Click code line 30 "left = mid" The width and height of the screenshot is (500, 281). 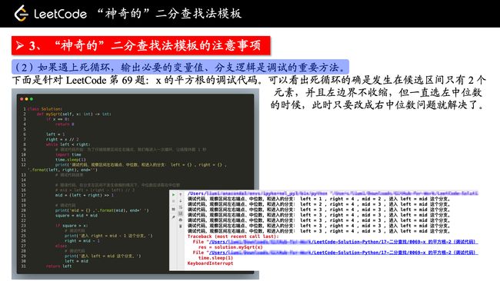point(76,261)
